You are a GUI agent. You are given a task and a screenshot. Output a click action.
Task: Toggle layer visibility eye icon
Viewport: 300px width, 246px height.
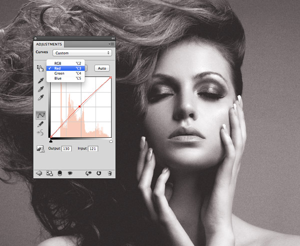70,173
